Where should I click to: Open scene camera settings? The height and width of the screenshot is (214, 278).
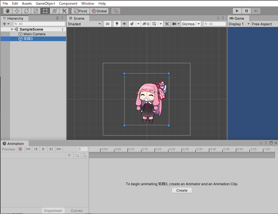coord(174,24)
